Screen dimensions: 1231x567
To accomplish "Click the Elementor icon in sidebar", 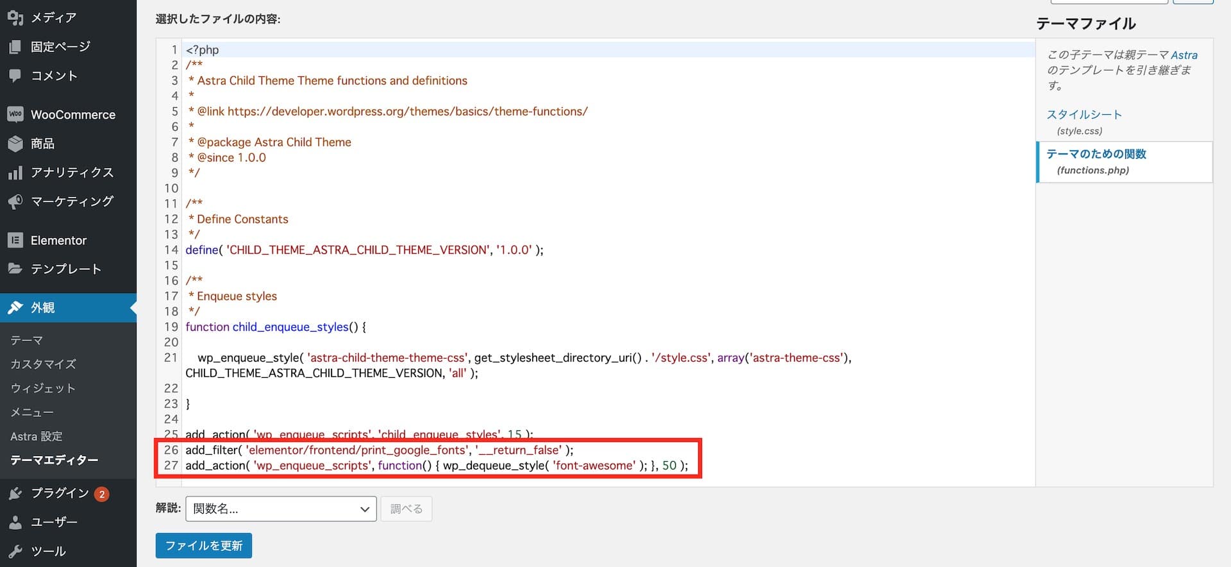I will tap(15, 241).
